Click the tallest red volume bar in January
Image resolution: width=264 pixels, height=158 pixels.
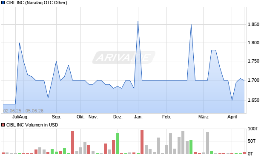tap(142, 142)
